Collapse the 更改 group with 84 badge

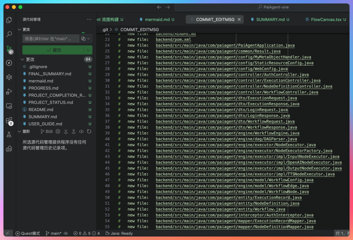[x=23, y=60]
